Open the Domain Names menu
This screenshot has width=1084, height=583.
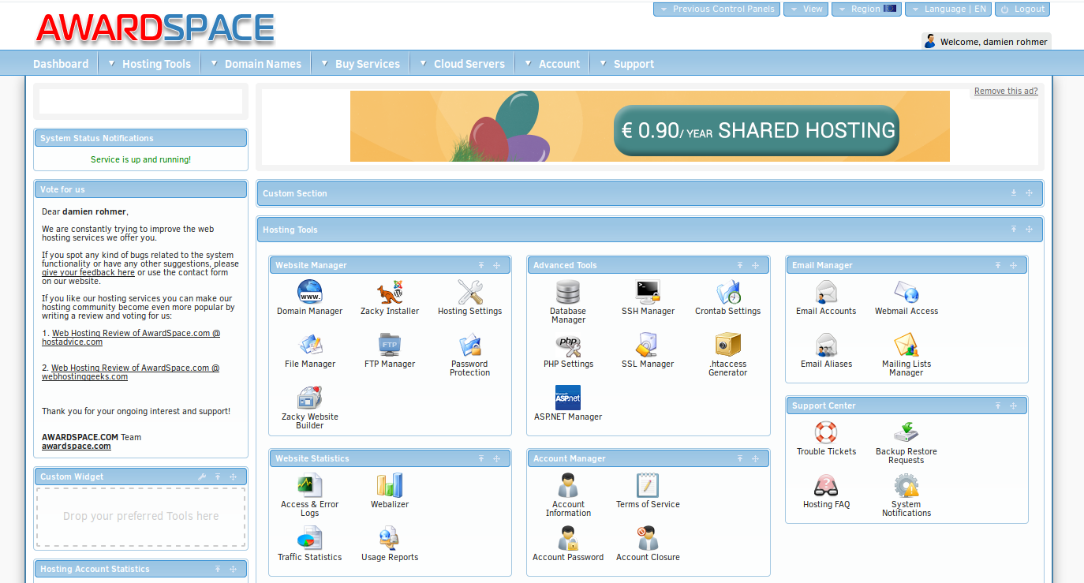(x=256, y=64)
